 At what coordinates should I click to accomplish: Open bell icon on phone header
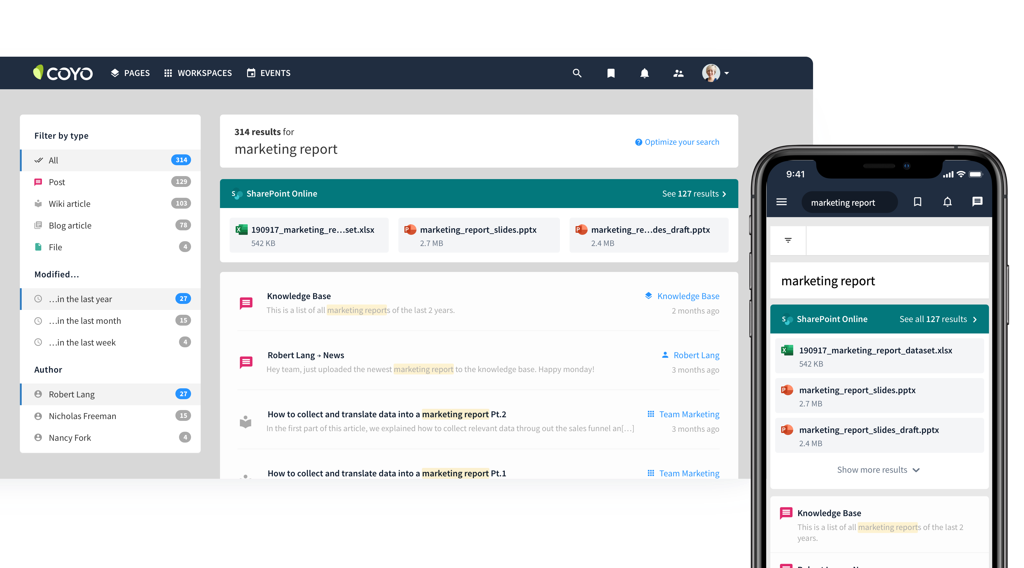click(x=947, y=202)
